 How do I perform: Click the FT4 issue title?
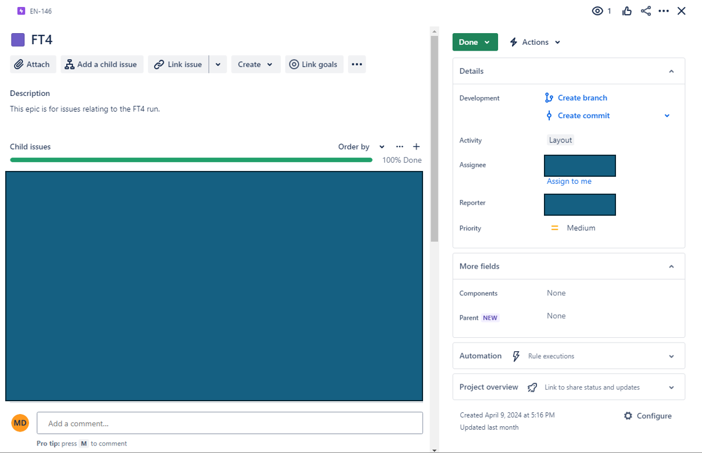[42, 40]
